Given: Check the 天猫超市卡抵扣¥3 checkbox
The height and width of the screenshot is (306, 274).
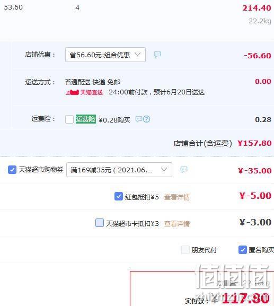Looking at the screenshot, I should pyautogui.click(x=100, y=223).
